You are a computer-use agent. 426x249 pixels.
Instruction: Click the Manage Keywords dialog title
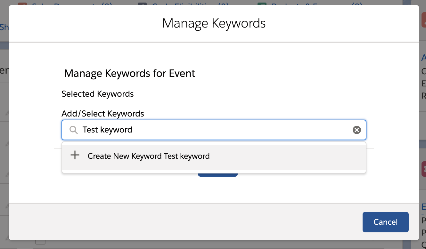point(214,23)
